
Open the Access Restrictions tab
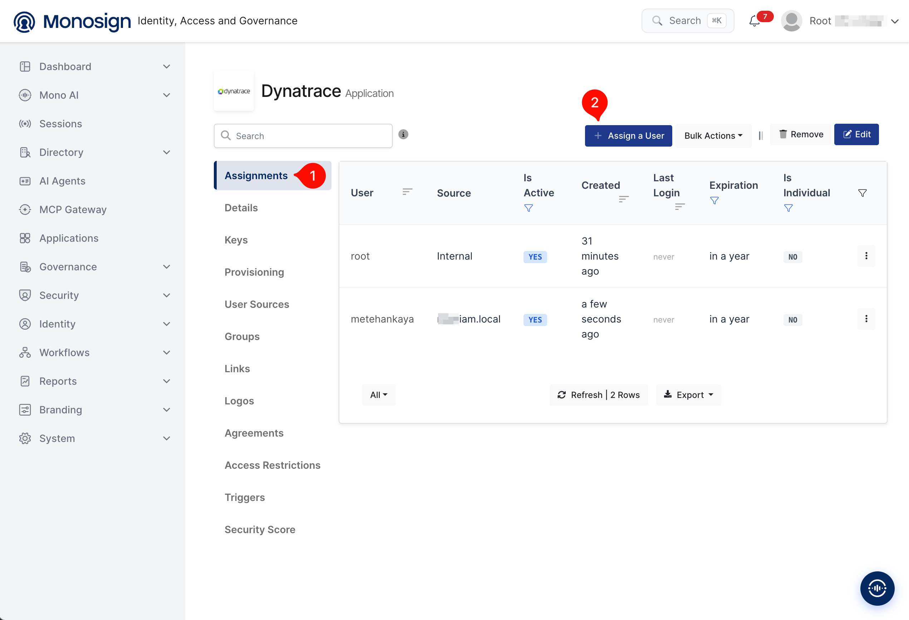click(272, 465)
